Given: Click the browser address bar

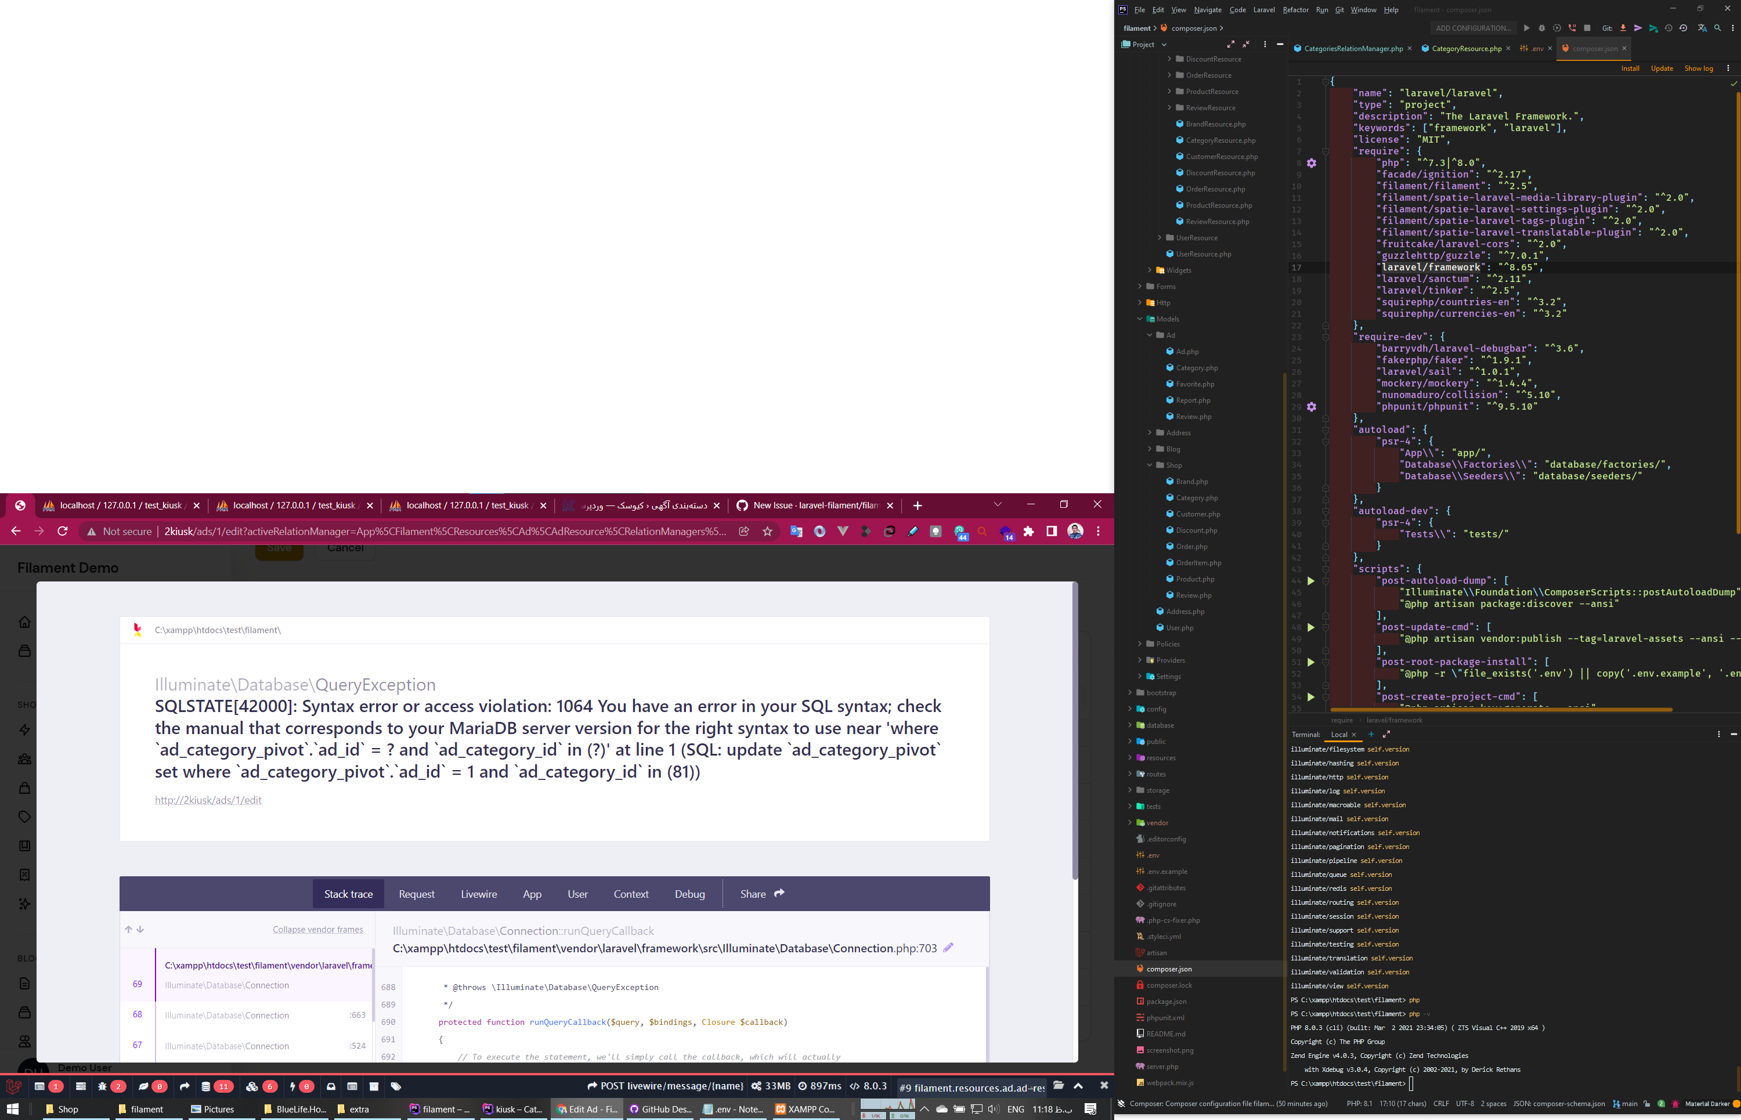Looking at the screenshot, I should click(436, 531).
